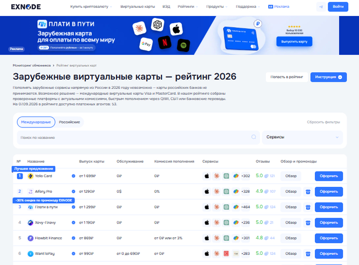Focus the Поиск по названию field
Viewport: 359px width, 265px height.
click(138, 138)
